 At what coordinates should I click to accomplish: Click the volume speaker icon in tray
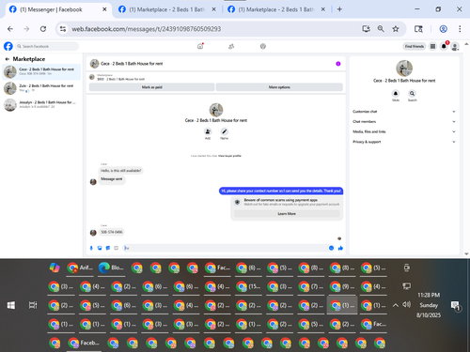click(x=407, y=304)
